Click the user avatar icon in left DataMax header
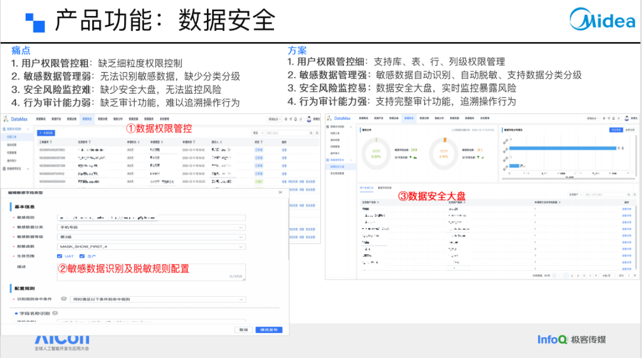 tap(309, 119)
